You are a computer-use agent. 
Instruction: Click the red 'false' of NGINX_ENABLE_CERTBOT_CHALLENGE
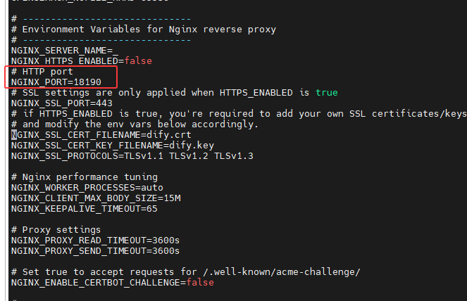(x=199, y=282)
